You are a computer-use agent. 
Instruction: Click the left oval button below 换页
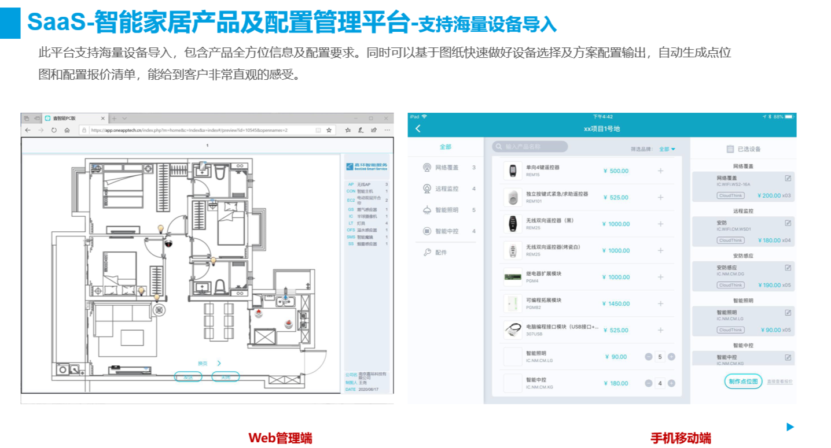[189, 377]
